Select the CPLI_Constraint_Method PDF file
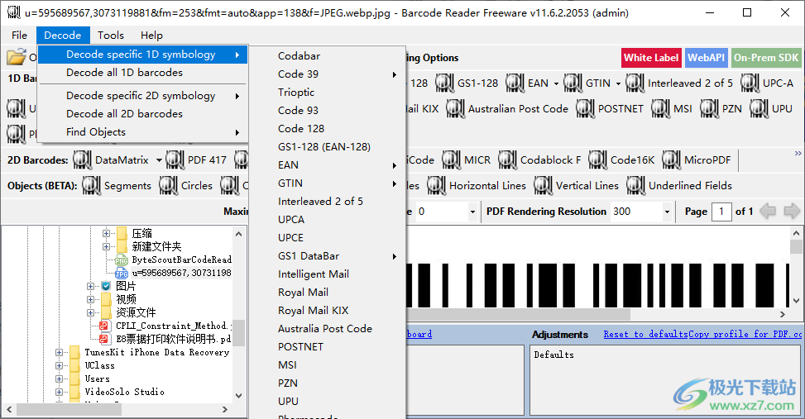Viewport: 805px width, 419px height. coord(174,326)
